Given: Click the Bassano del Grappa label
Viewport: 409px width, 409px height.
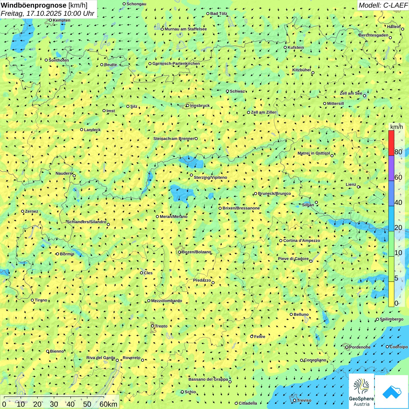Looking at the screenshot, I should click(208, 379).
